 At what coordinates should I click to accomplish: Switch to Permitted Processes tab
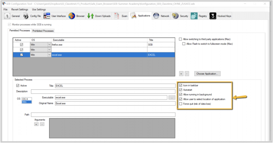[19, 31]
